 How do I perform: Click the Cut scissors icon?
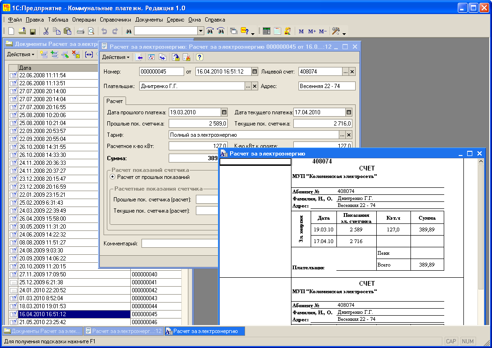point(46,31)
